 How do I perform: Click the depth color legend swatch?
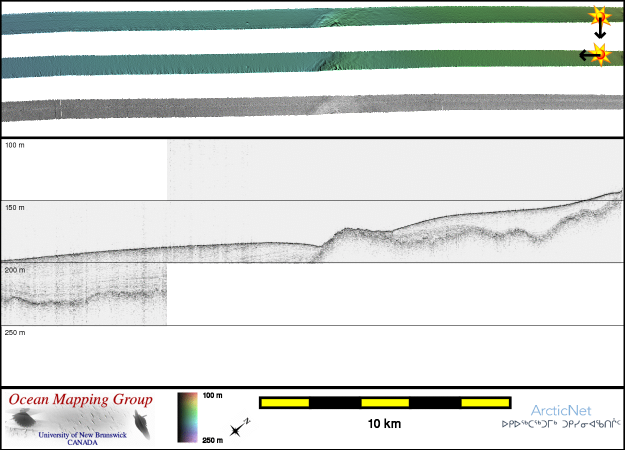[187, 417]
